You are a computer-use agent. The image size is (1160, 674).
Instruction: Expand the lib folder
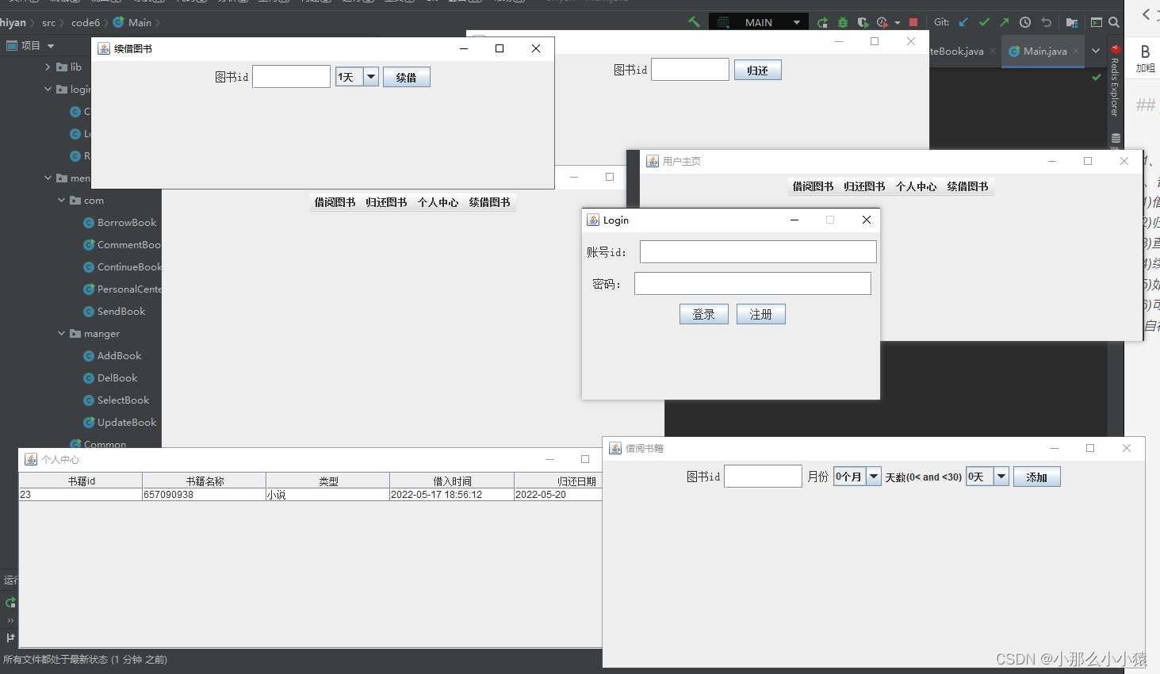click(x=48, y=67)
